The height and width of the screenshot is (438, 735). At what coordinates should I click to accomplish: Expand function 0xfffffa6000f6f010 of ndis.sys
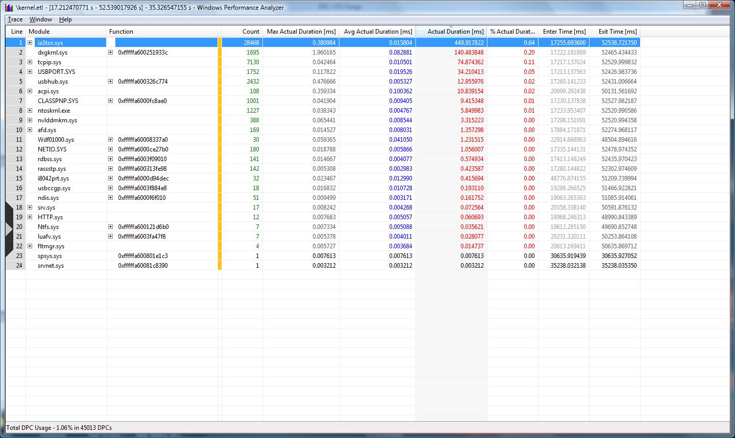[110, 198]
